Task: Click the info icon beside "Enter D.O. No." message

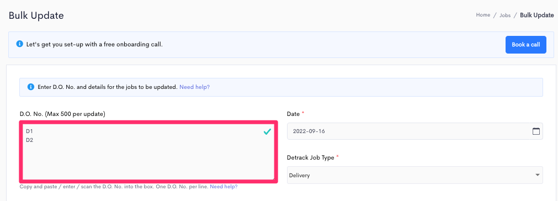Action: point(30,87)
